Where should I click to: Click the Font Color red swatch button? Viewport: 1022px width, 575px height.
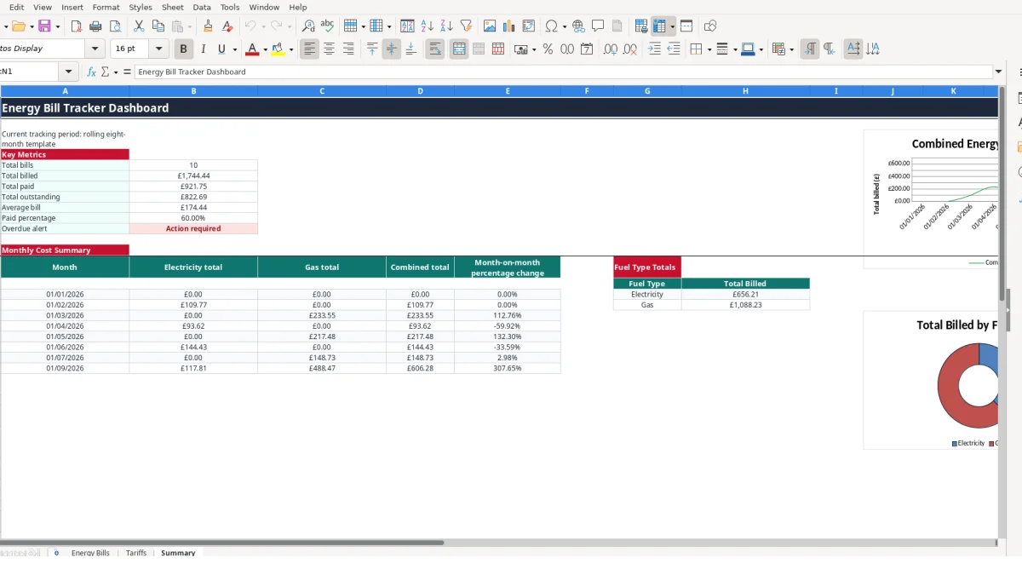pyautogui.click(x=251, y=49)
